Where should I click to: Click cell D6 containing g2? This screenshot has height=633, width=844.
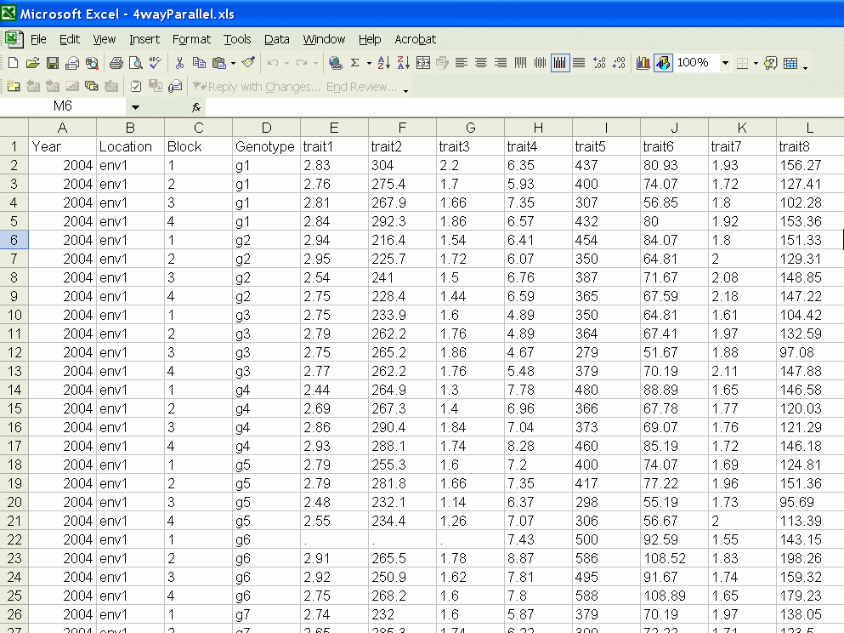tap(266, 240)
